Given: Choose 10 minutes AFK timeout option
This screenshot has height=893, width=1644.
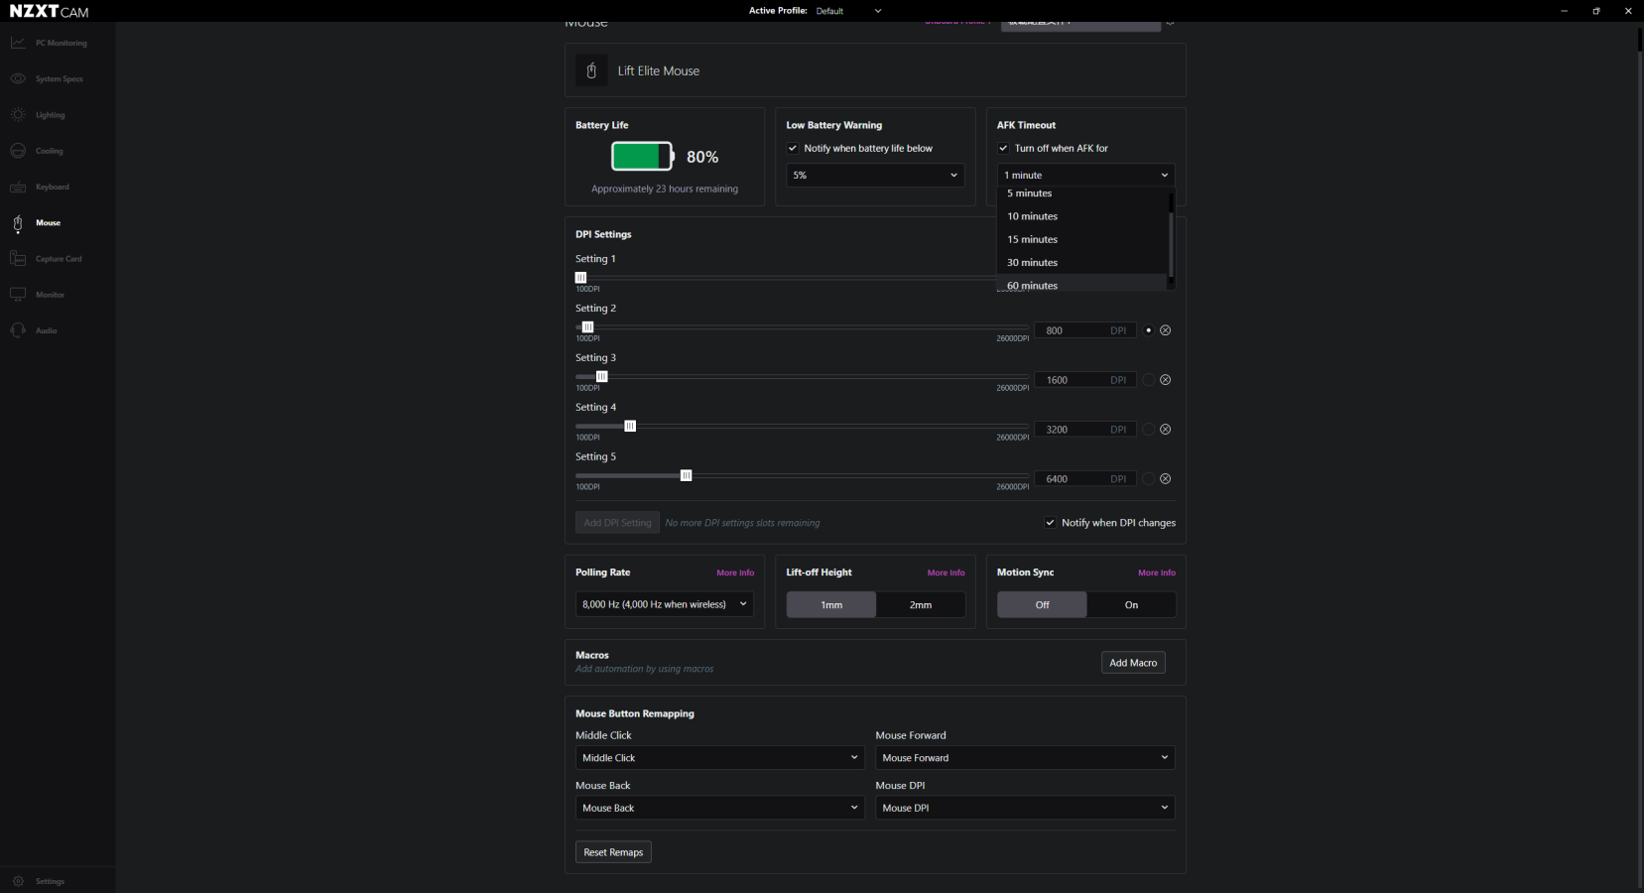Looking at the screenshot, I should click(x=1082, y=216).
